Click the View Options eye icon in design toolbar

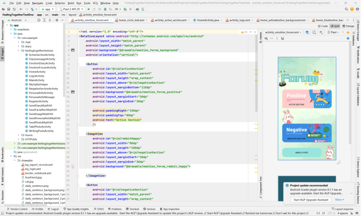tap(266, 38)
